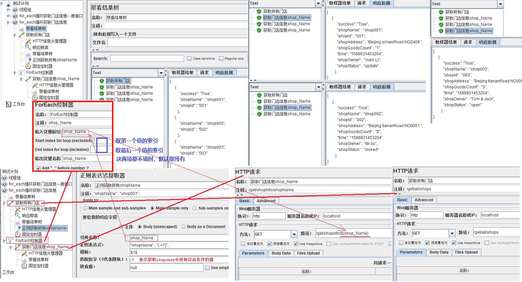Click the ForEach控制器 icon in upper tree
Viewport: 522px width, 282px height.
(22, 72)
